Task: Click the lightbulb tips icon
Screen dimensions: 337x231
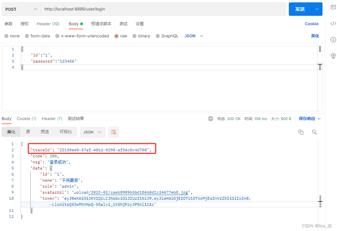Action: 333,55
